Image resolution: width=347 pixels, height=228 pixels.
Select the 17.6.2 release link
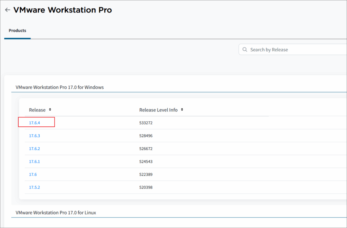(35, 149)
